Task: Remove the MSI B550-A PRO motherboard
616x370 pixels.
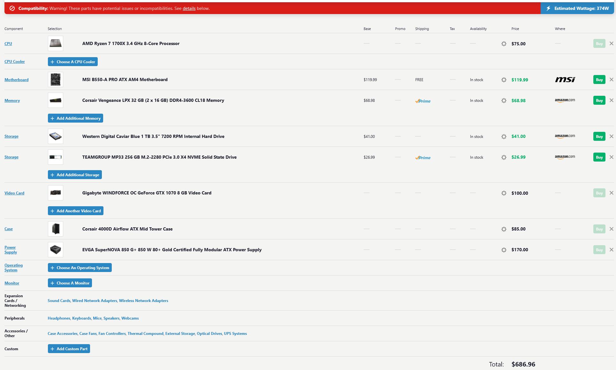Action: coord(611,79)
